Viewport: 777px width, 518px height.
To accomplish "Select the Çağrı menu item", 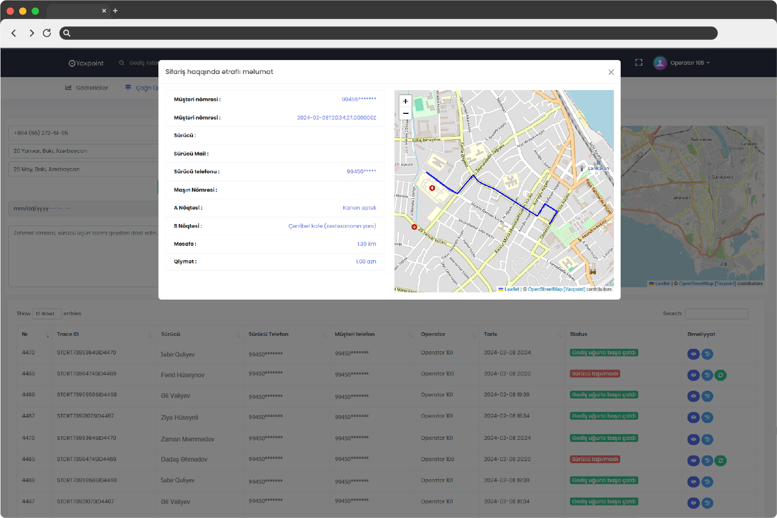I will [x=148, y=87].
